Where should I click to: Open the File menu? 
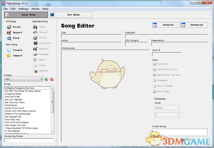point(5,9)
